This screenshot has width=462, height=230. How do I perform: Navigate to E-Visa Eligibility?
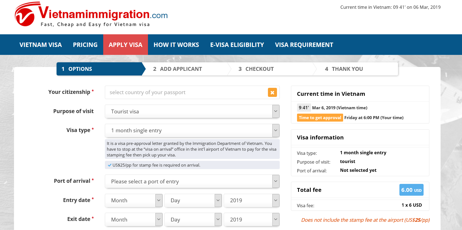tap(237, 45)
